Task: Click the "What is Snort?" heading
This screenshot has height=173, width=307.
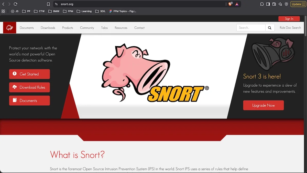Action: [77, 155]
